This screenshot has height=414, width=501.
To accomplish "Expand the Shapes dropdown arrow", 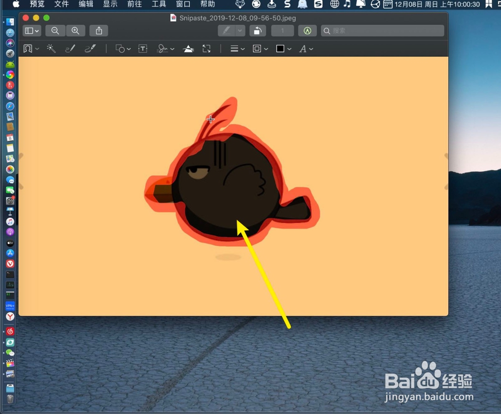I will (129, 49).
